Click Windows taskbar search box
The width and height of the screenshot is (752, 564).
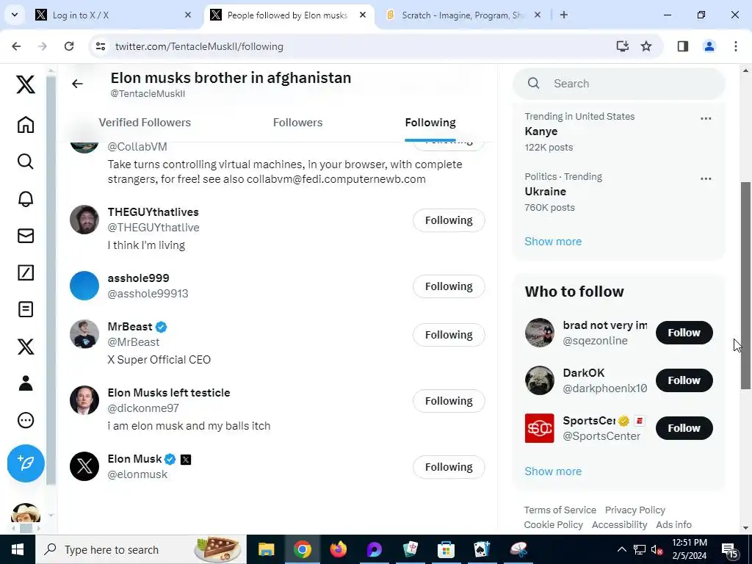tap(141, 549)
